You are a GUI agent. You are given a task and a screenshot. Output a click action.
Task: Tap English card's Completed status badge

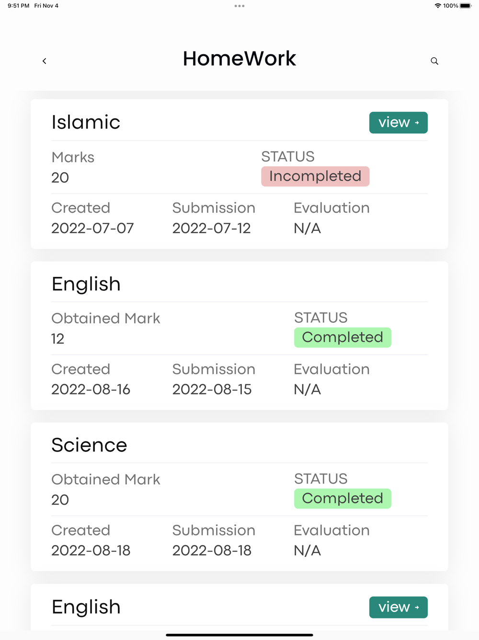[x=342, y=337]
